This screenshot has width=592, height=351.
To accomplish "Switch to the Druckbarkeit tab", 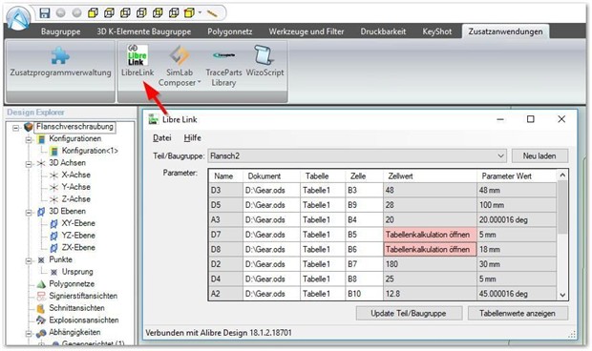I will click(x=383, y=31).
